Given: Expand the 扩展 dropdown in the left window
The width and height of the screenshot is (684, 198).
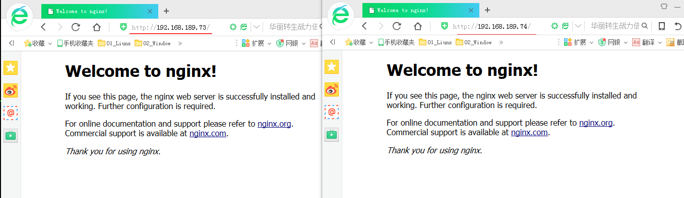Looking at the screenshot, I should (270, 43).
